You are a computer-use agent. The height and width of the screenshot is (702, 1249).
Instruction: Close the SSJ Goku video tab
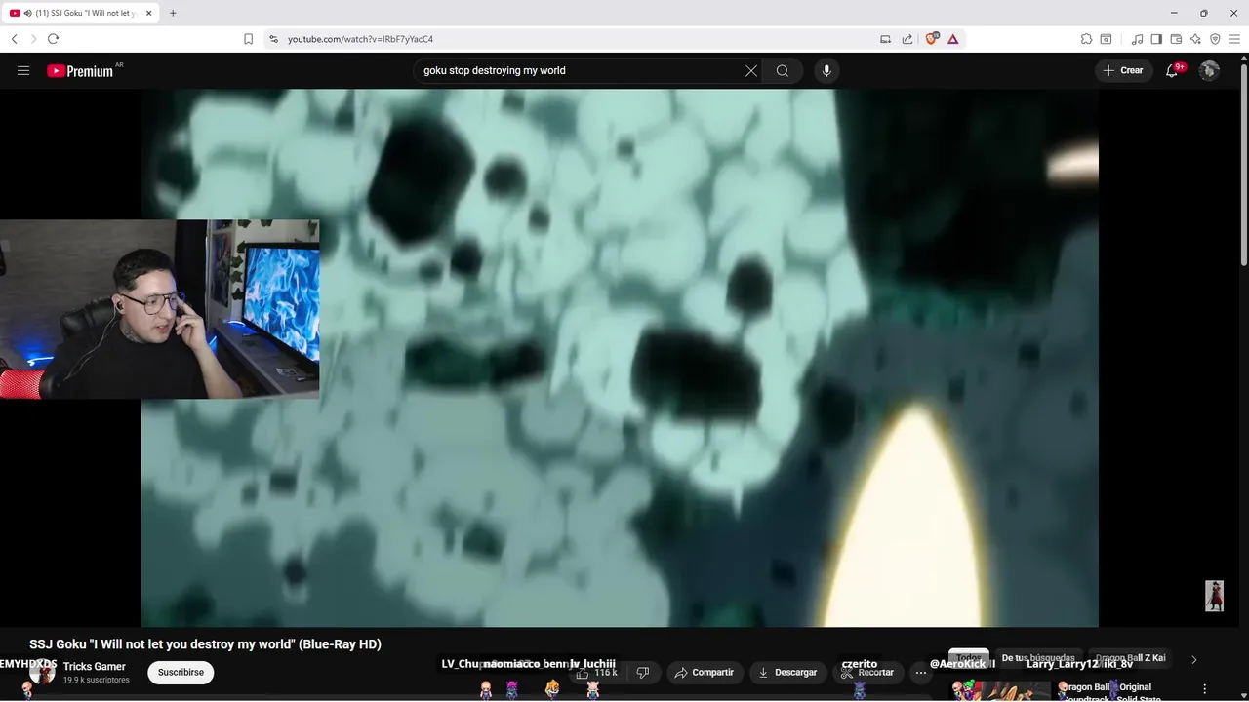(x=148, y=13)
